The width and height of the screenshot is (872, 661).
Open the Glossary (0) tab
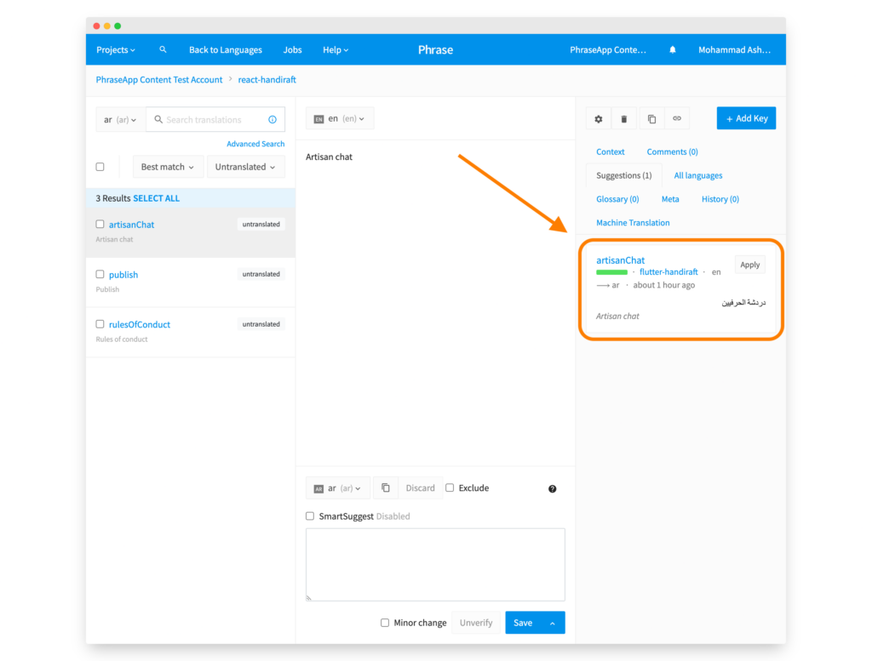[617, 199]
